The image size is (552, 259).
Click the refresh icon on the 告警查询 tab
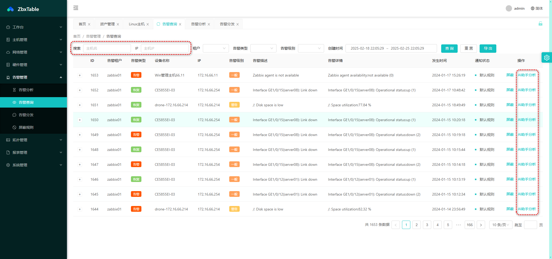point(158,24)
